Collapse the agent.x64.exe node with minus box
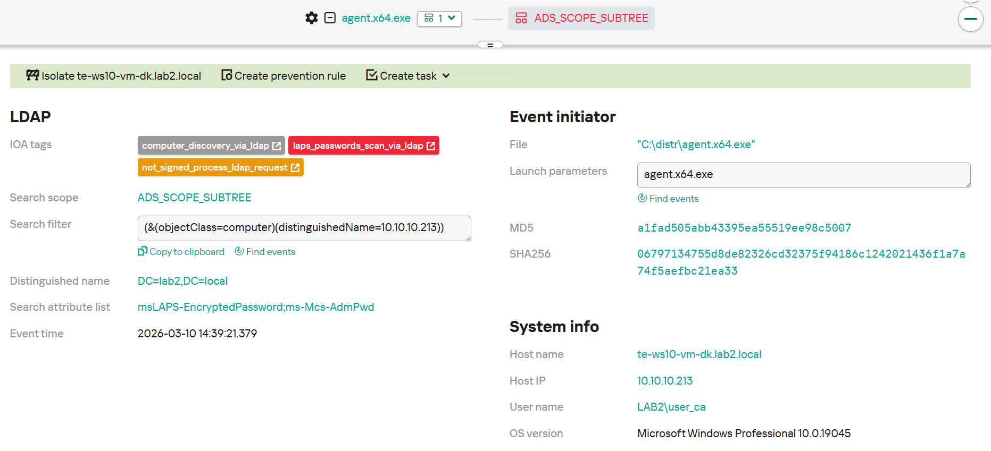This screenshot has height=451, width=991. click(x=330, y=18)
